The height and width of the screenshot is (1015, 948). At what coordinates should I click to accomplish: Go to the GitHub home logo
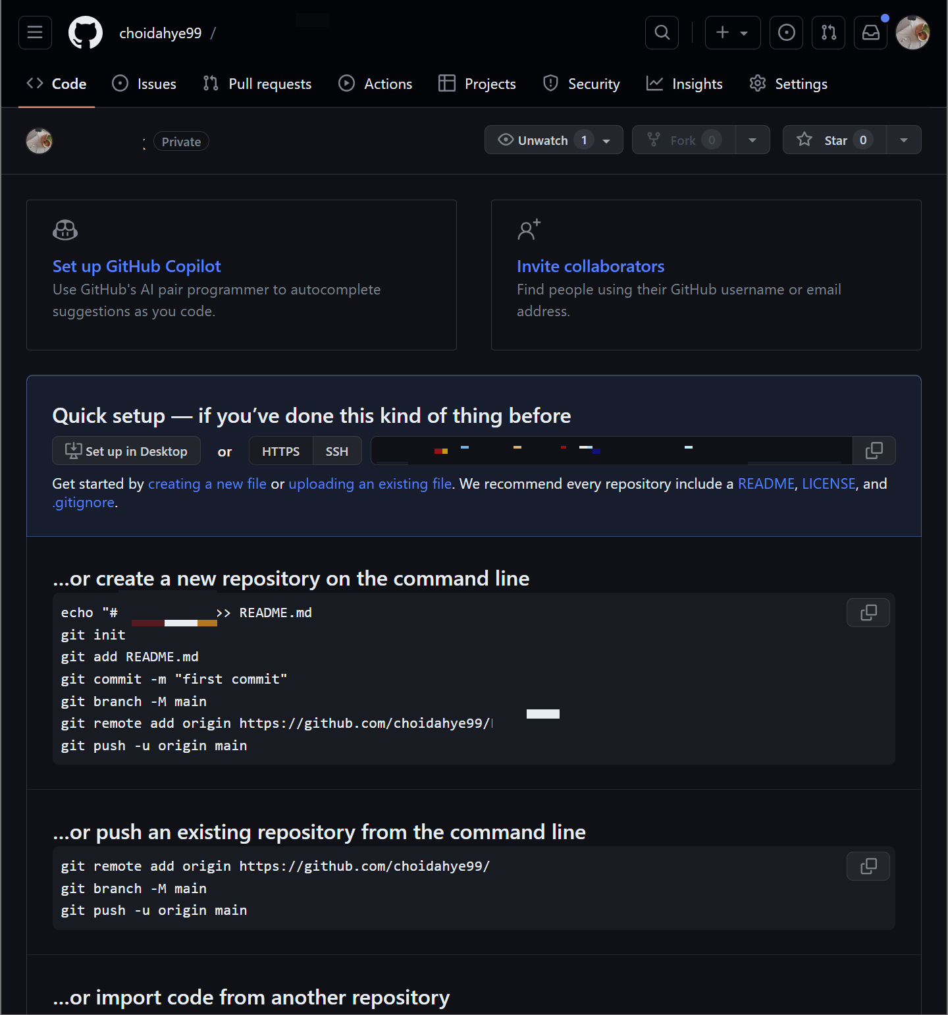pyautogui.click(x=86, y=32)
